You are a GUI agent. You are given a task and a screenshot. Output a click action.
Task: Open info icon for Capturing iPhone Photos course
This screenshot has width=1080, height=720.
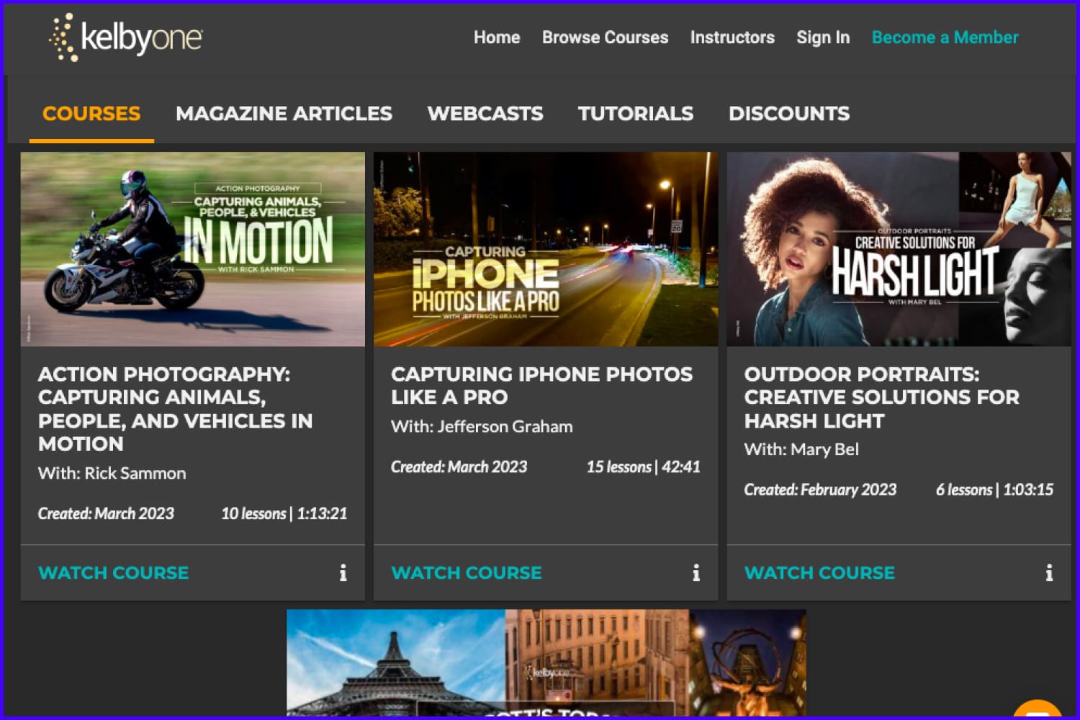[696, 573]
